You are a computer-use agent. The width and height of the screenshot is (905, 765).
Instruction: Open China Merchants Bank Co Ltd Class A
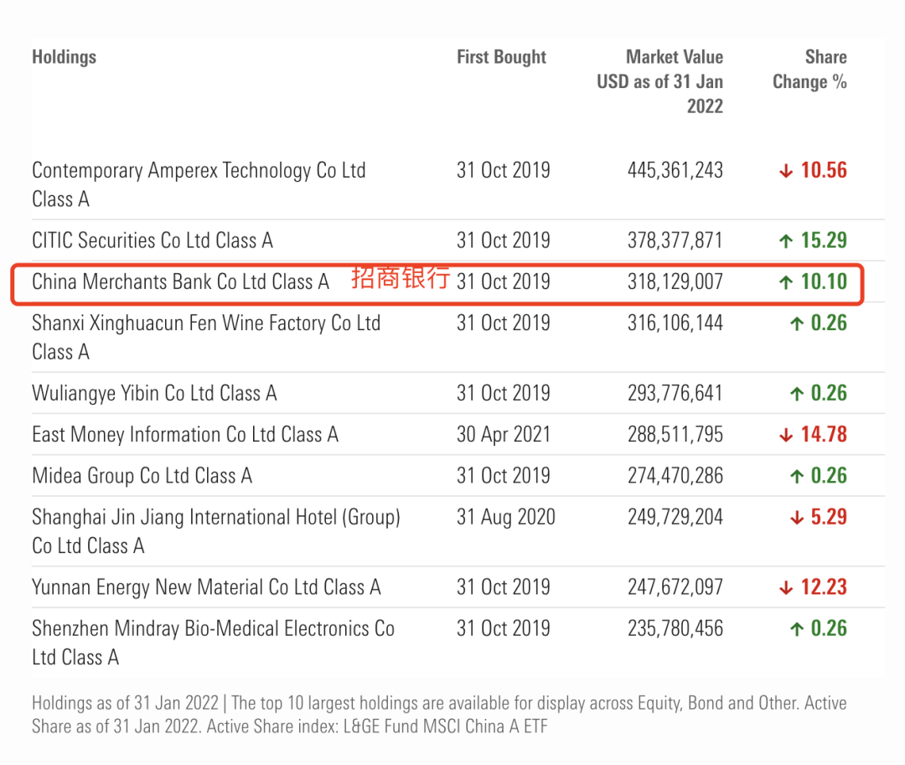tap(180, 282)
